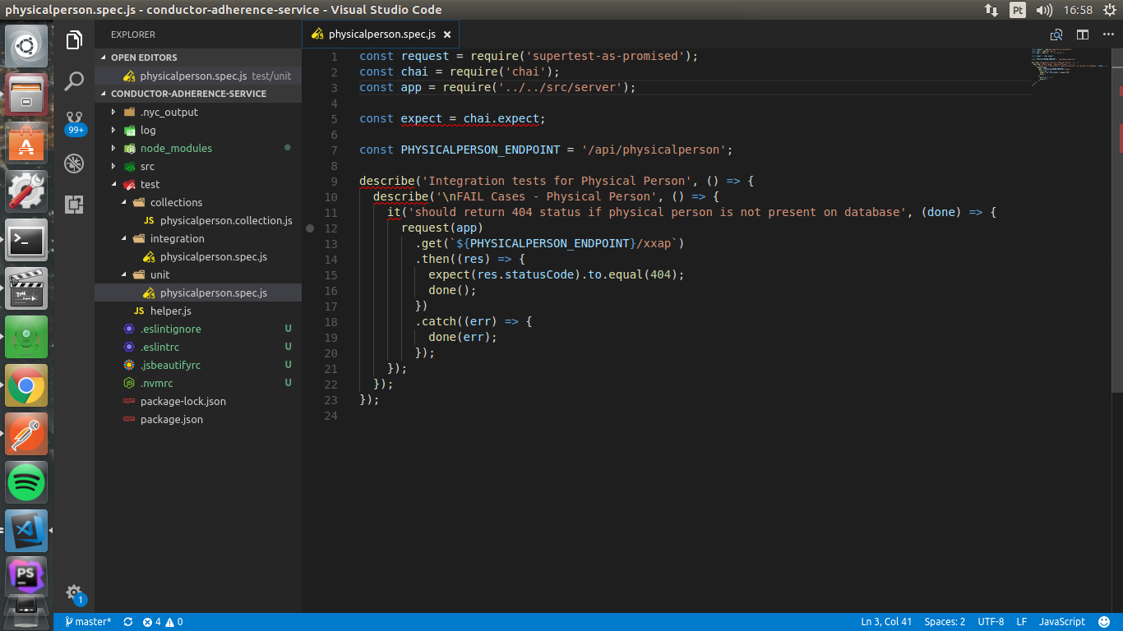Open the editor More Actions menu
1123x631 pixels.
[1108, 35]
